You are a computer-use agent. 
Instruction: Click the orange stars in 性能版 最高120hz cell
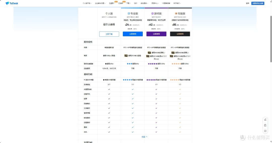coord(176,64)
